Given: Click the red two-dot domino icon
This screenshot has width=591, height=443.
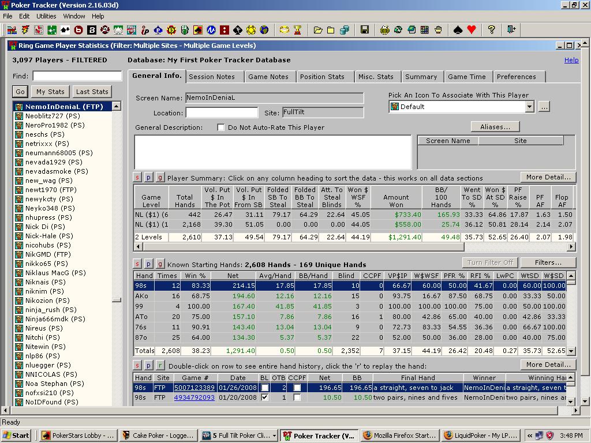Looking at the screenshot, I should (225, 30).
